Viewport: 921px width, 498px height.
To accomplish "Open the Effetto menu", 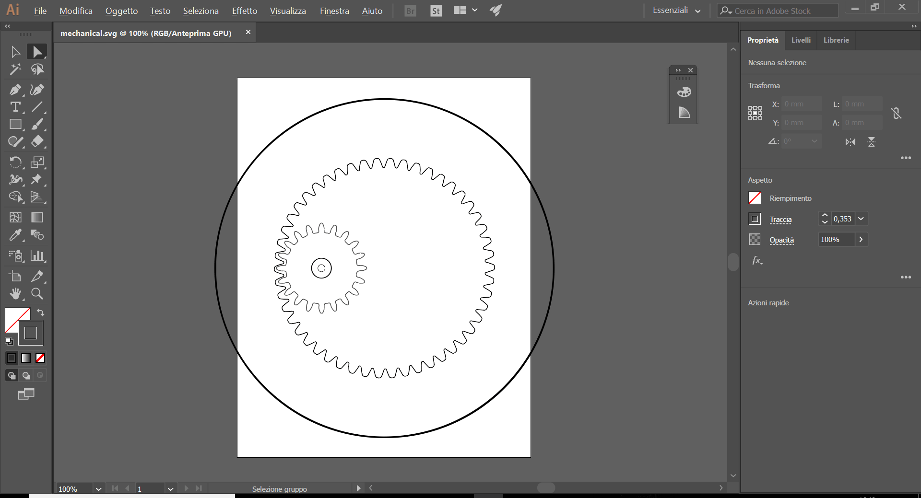I will coord(245,11).
